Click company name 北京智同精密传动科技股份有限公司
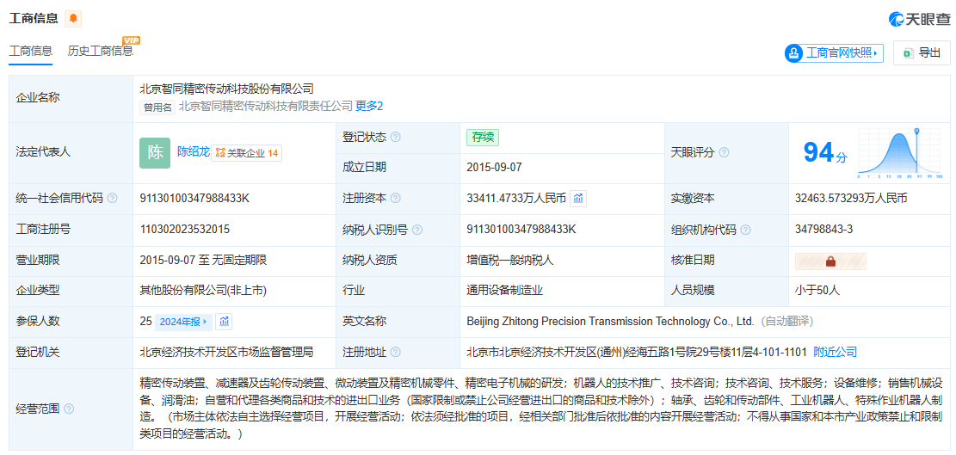 [227, 89]
